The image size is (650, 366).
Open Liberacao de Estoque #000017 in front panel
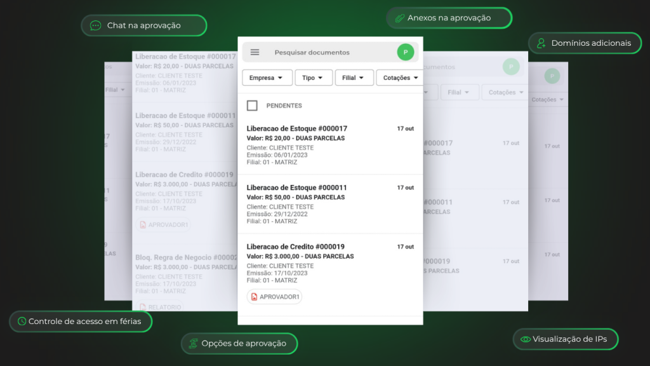pos(297,128)
